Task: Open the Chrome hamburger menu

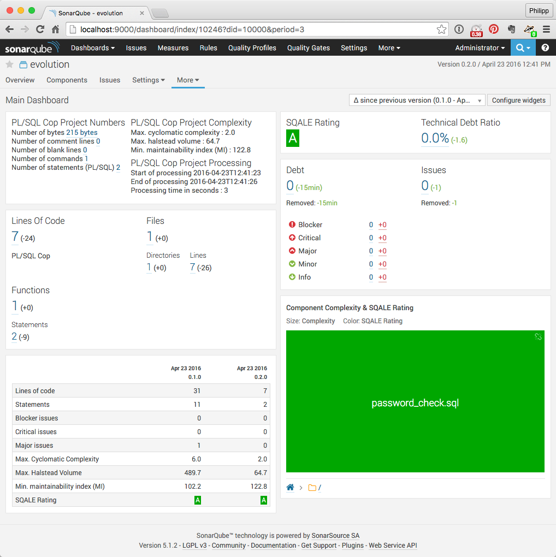Action: tap(546, 29)
